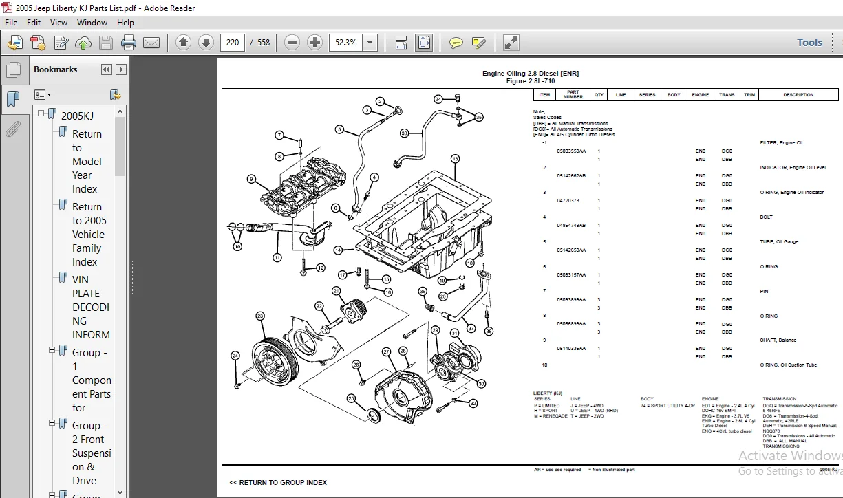Click the Sign document pencil icon

61,43
